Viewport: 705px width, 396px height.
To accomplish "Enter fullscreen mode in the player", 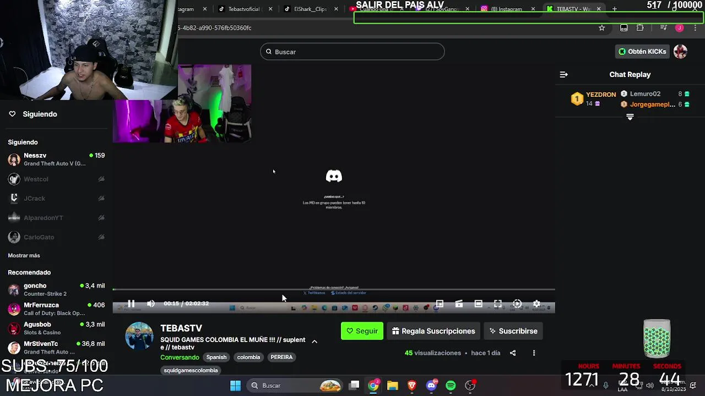I will click(498, 304).
